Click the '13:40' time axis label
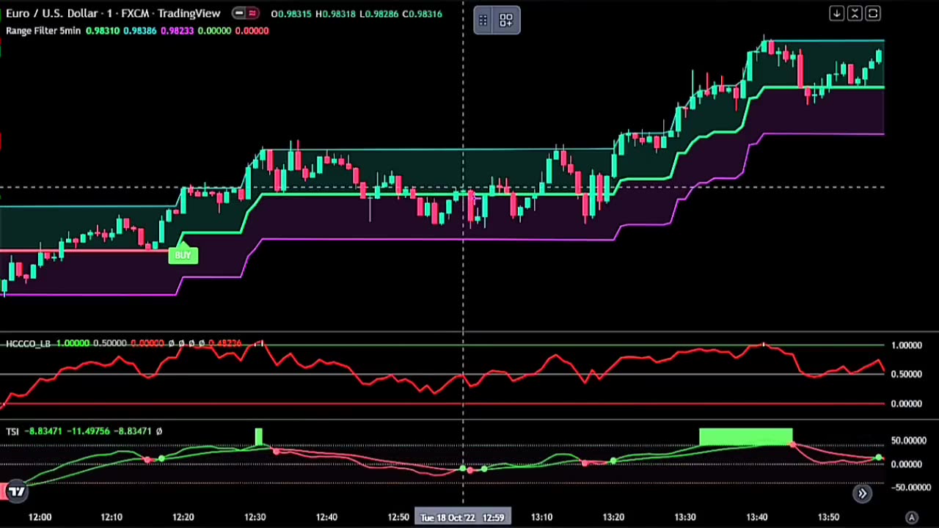This screenshot has width=939, height=528. tap(756, 517)
